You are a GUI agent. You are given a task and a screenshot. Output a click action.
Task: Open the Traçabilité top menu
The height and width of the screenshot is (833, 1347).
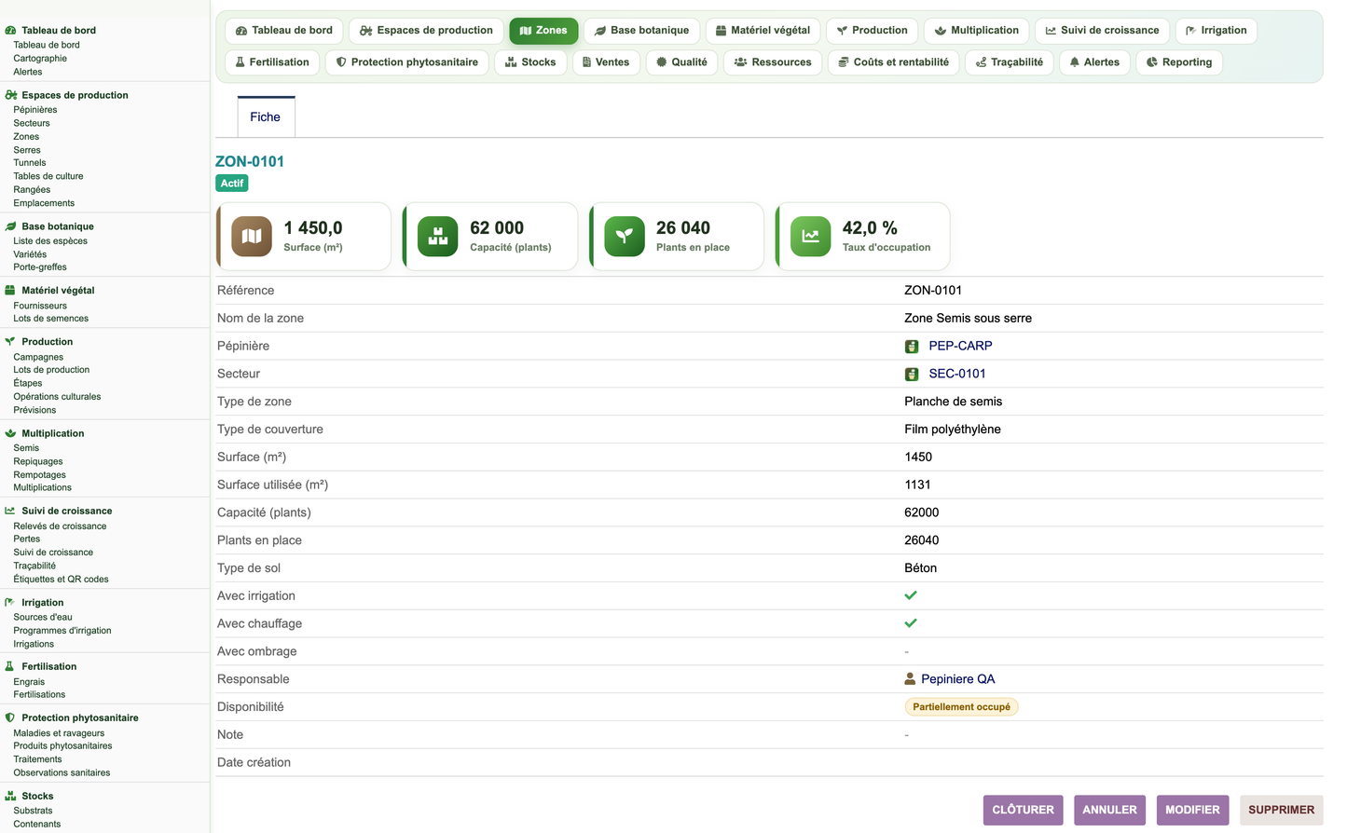1010,62
